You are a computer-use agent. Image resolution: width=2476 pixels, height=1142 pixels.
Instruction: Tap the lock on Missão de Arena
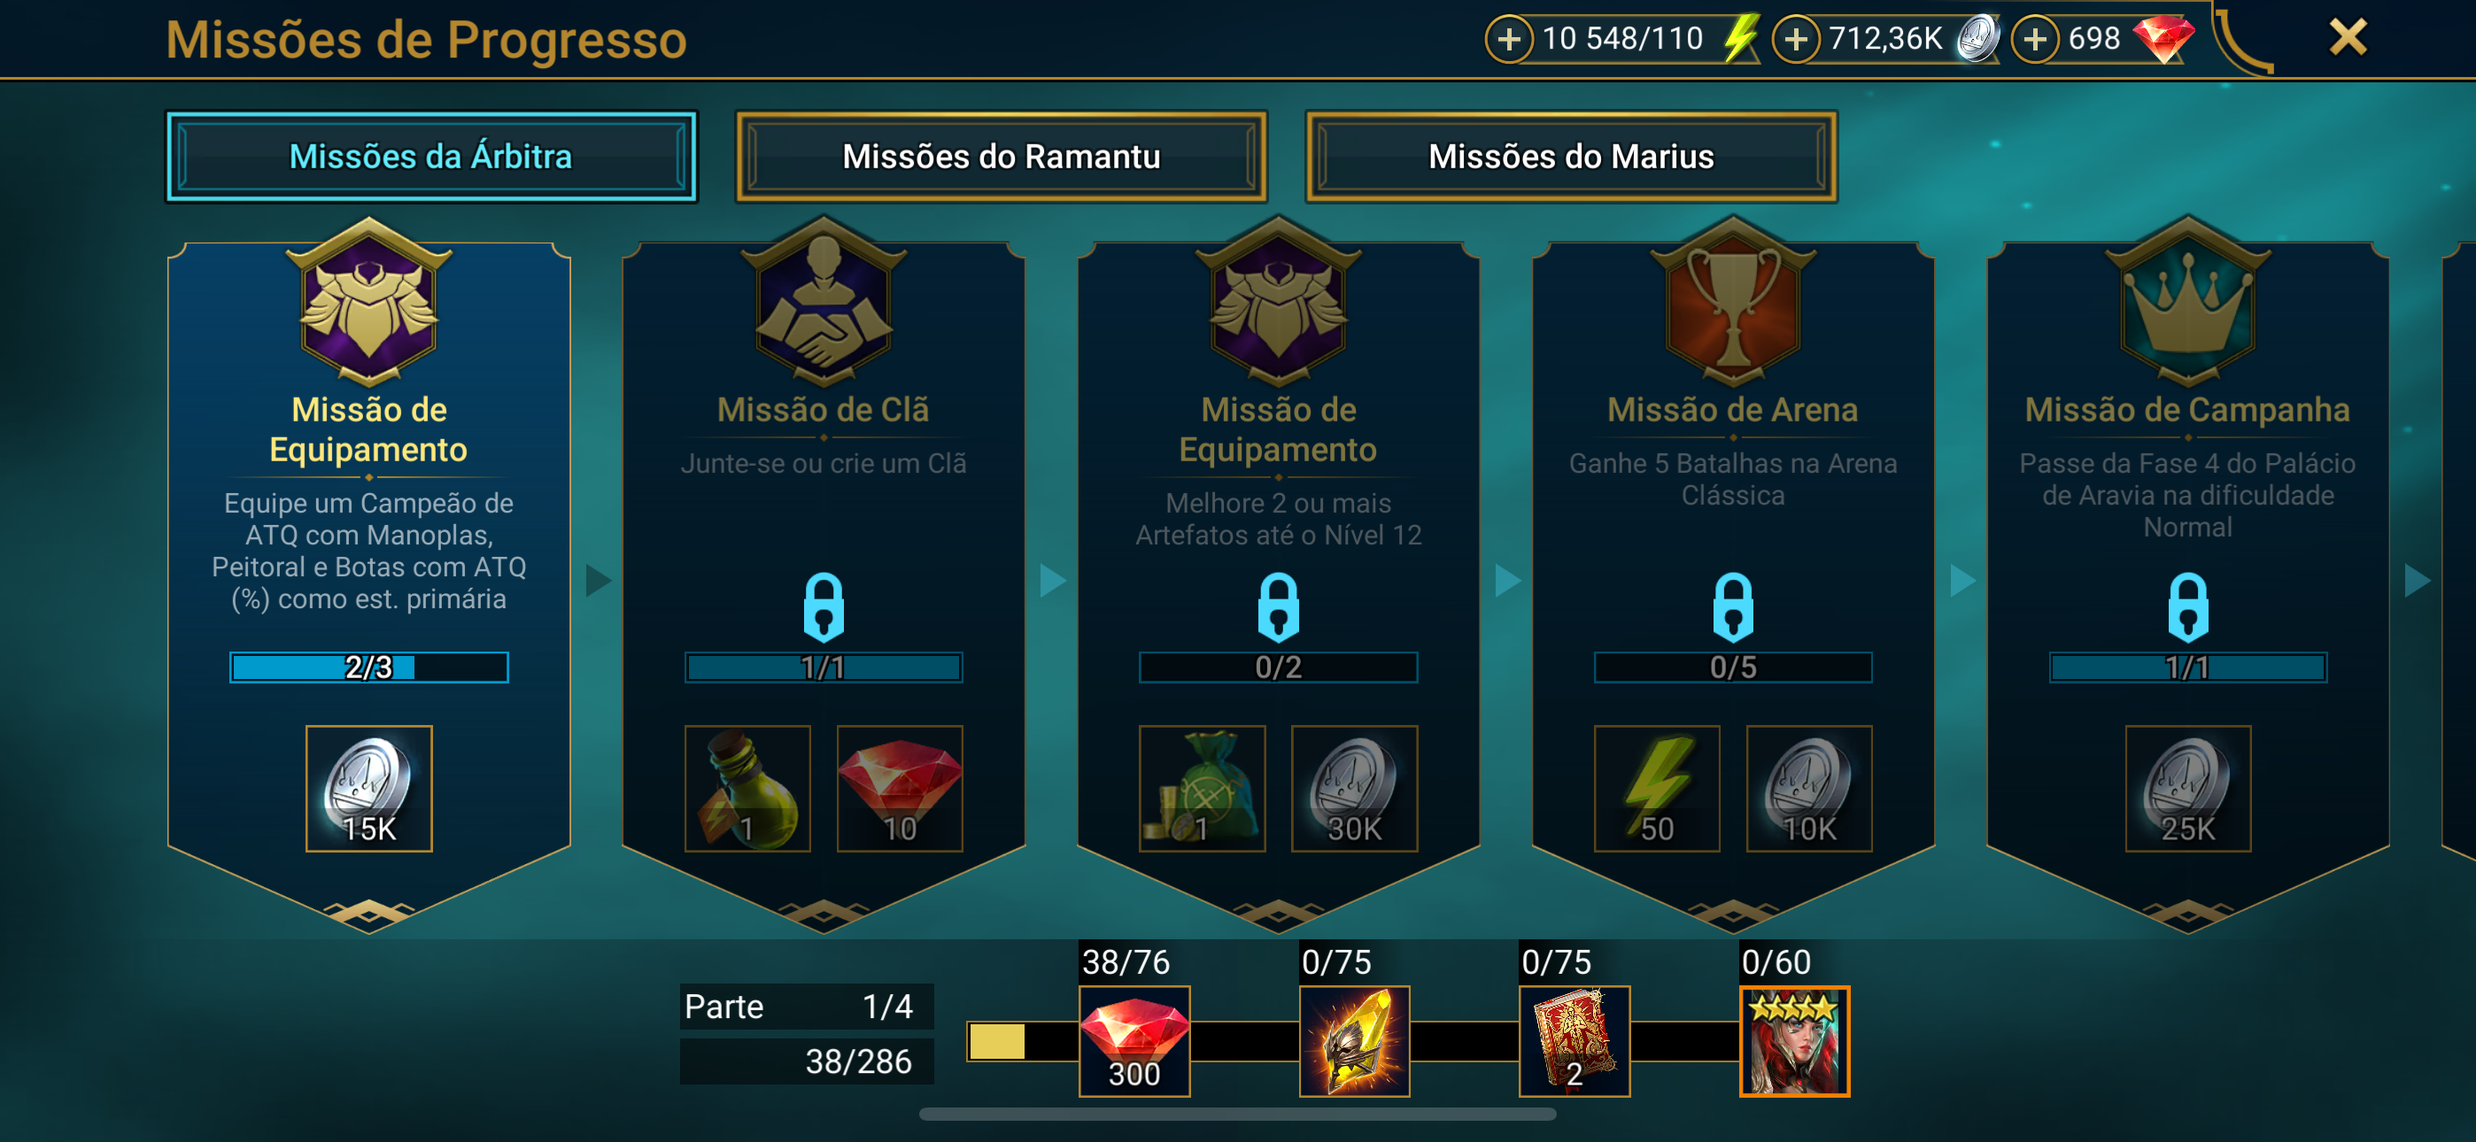pos(1733,607)
